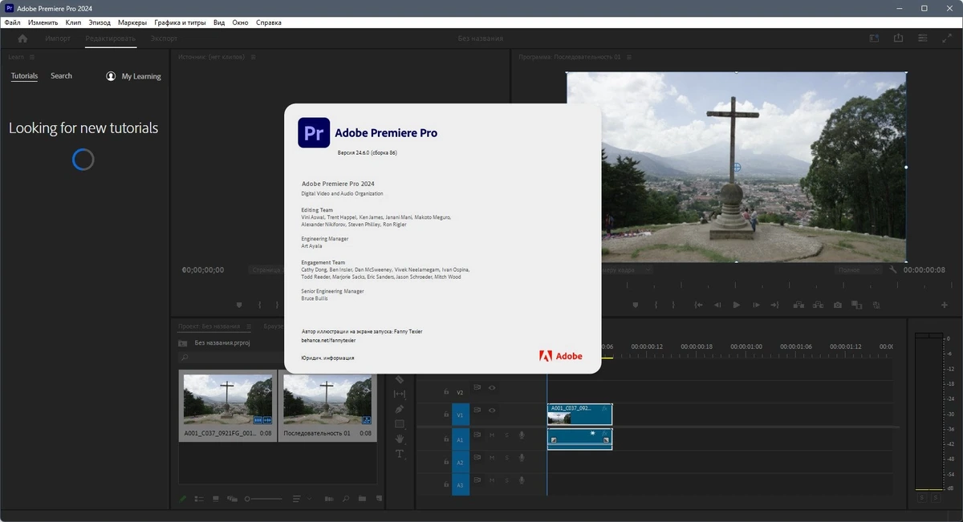The height and width of the screenshot is (522, 963).
Task: Open the Project panel menu
Action: [248, 326]
